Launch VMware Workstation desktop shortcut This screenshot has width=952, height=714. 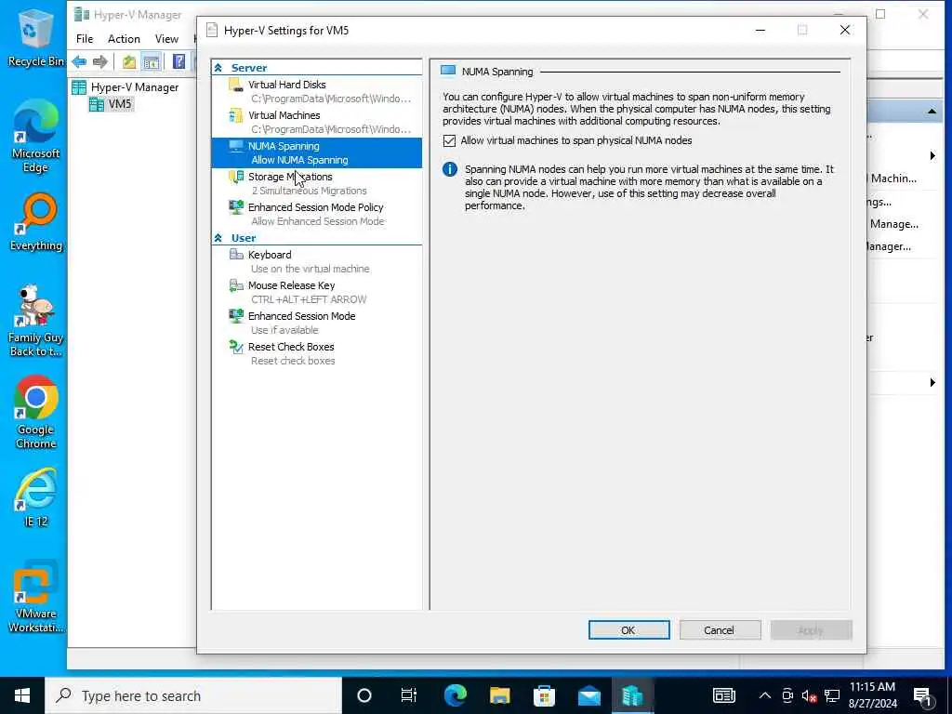(x=35, y=598)
